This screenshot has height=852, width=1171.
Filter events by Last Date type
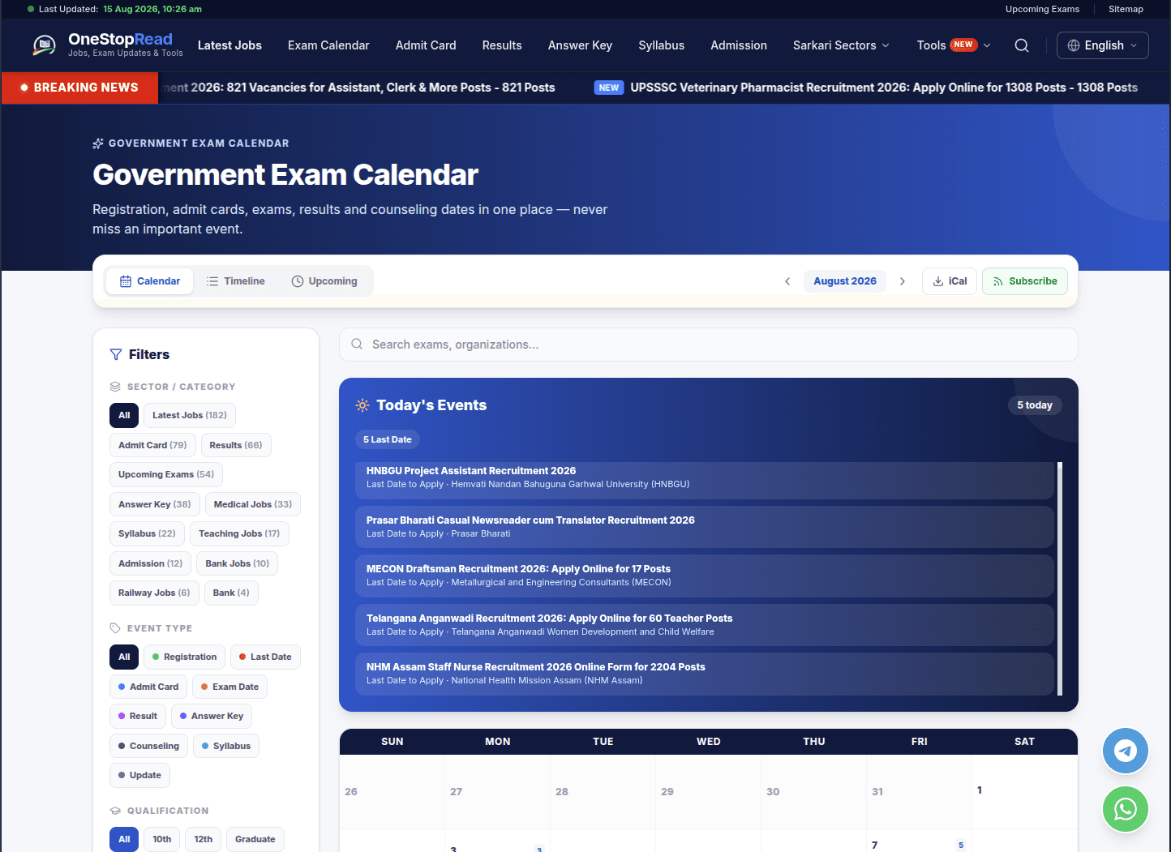265,657
